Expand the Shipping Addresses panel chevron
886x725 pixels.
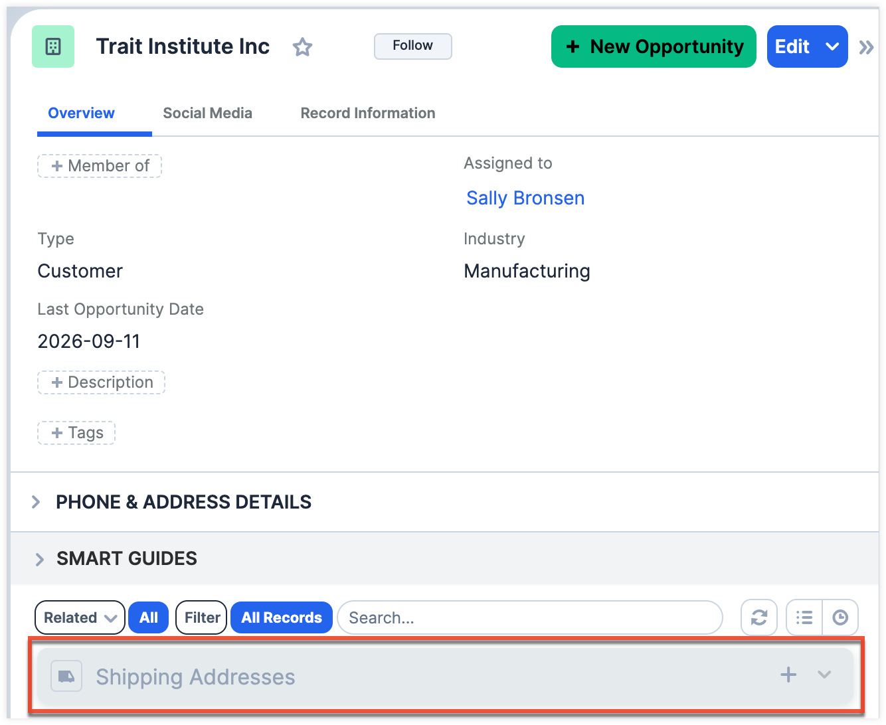824,675
